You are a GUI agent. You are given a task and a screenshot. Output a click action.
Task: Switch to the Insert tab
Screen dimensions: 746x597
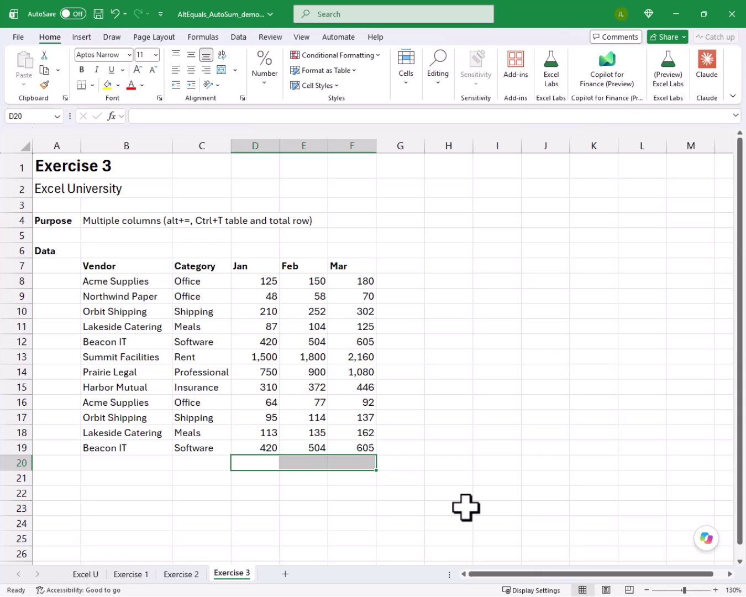pos(81,37)
